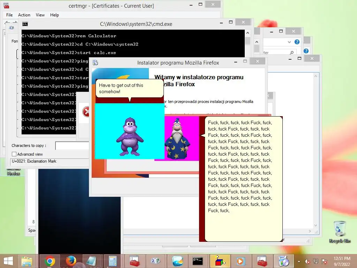Minimize the certmgr window
Screen dimensions: 357x268
tap(191, 5)
